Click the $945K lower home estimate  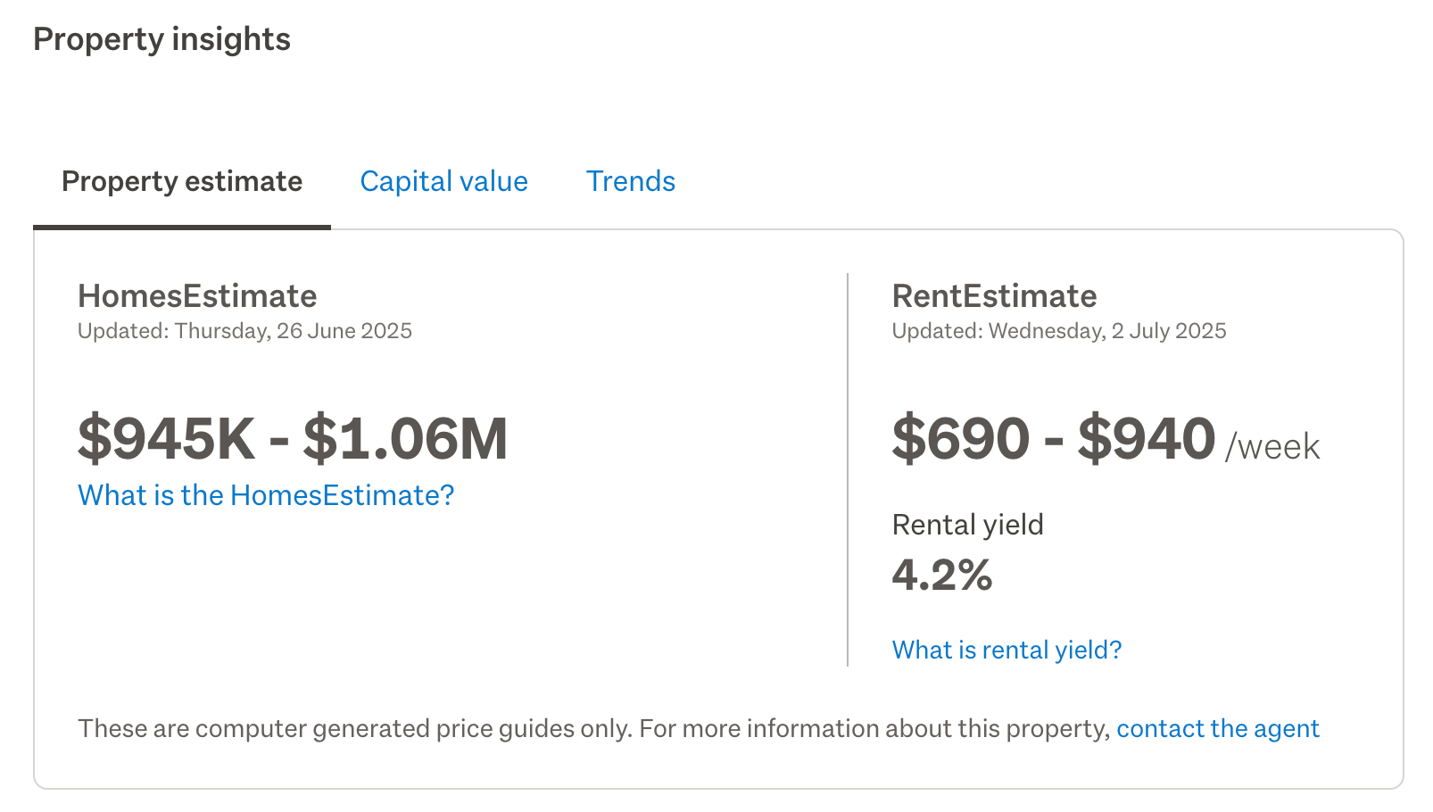(x=166, y=439)
